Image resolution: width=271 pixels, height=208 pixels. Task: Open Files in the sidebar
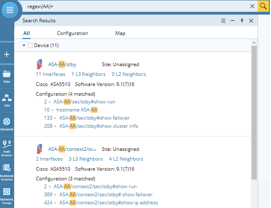point(7,76)
